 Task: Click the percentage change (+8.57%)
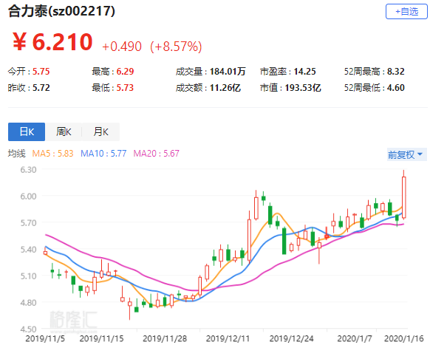(176, 47)
